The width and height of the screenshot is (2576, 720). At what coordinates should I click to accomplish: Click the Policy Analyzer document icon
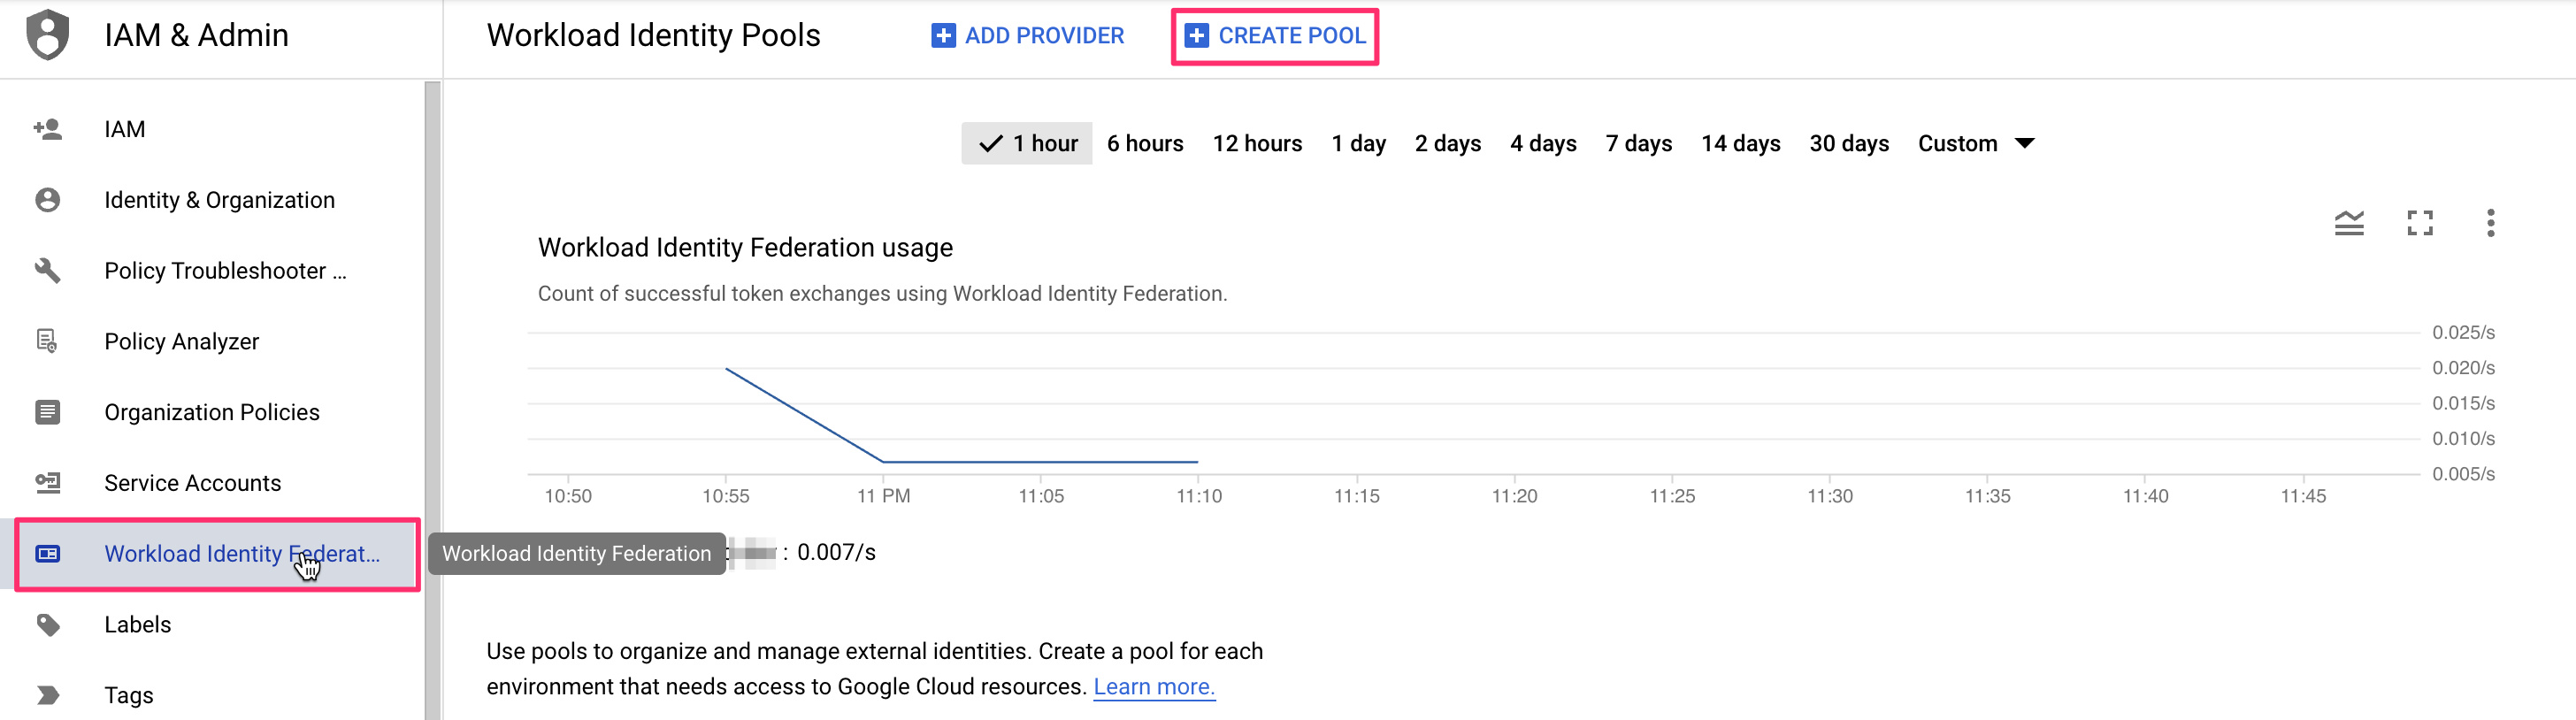47,341
